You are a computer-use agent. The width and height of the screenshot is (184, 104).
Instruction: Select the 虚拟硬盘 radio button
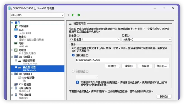73,55
